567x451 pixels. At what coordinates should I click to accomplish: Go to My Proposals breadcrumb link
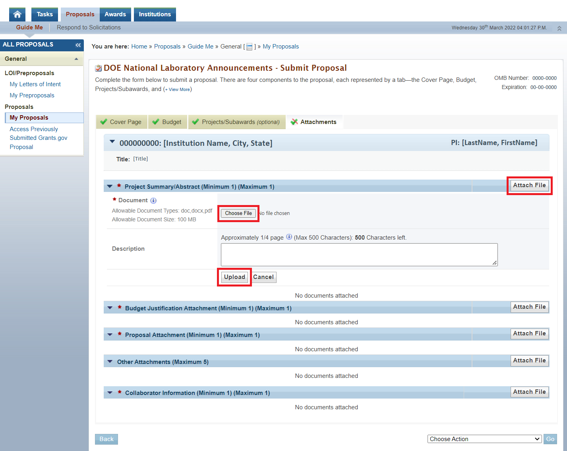pyautogui.click(x=281, y=46)
